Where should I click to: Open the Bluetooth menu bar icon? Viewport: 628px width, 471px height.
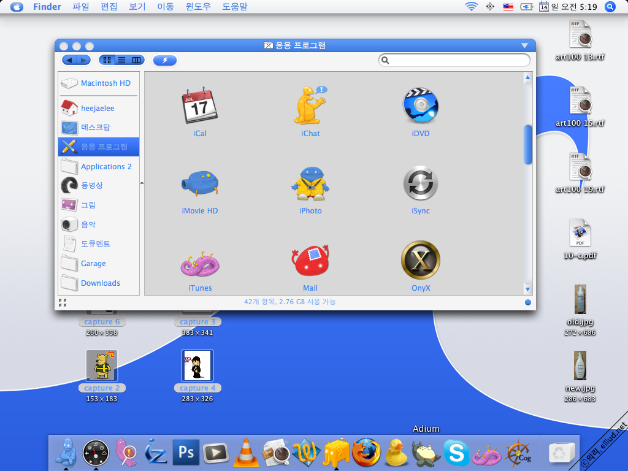tap(490, 7)
